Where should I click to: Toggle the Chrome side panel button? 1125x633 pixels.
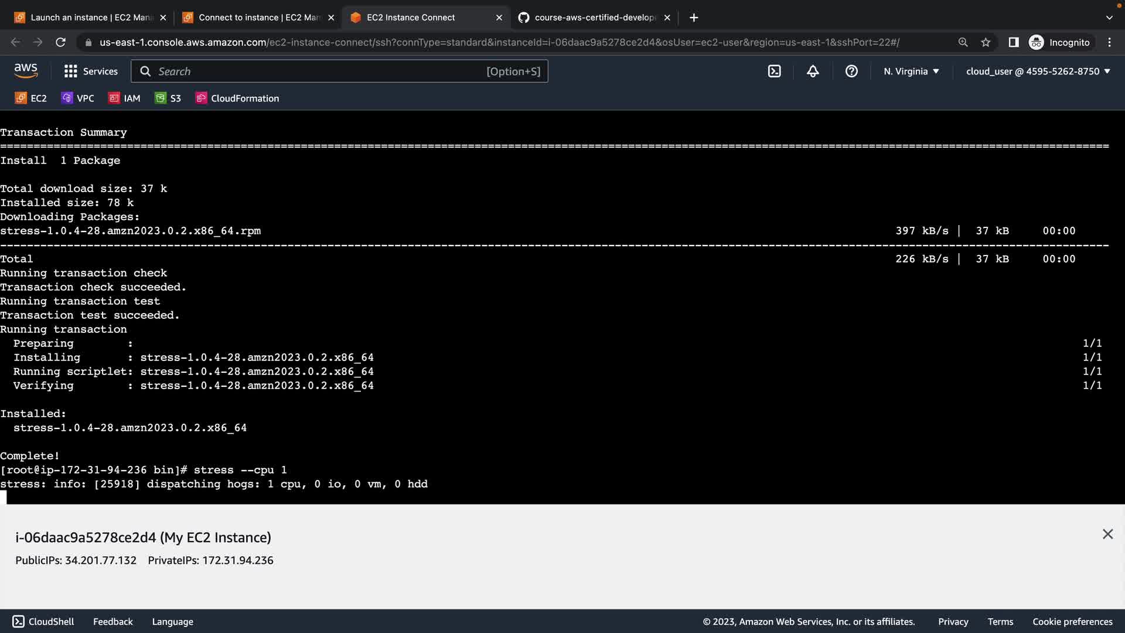[1013, 42]
